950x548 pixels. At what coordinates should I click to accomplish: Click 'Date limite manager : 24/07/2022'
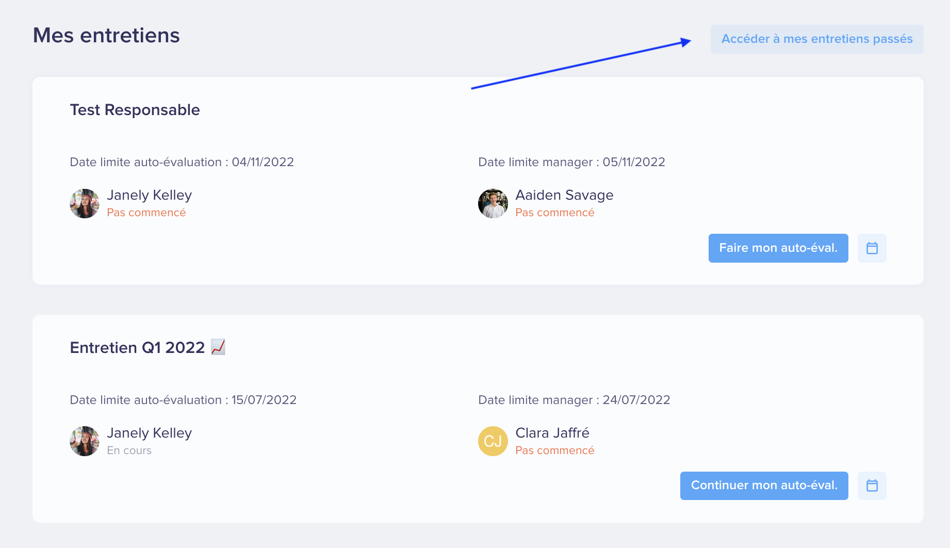(575, 400)
